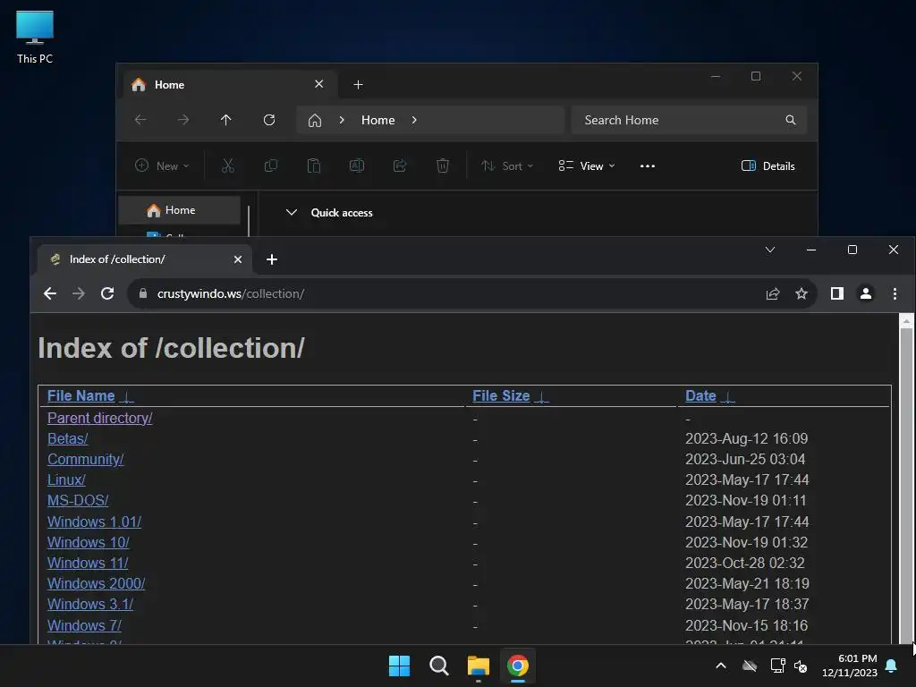Collapse the Quick access section
Viewport: 916px width, 687px height.
(x=291, y=212)
